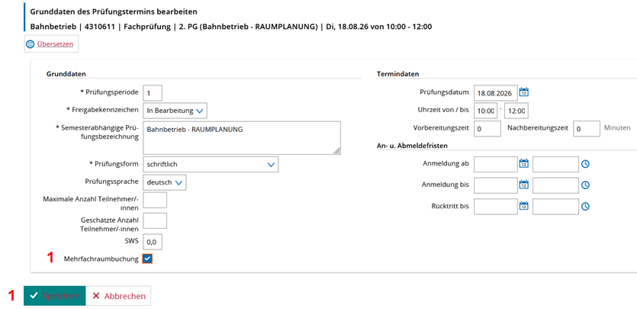This screenshot has height=309, width=637.
Task: Select the Prüfungsdatum date field
Action: click(496, 93)
